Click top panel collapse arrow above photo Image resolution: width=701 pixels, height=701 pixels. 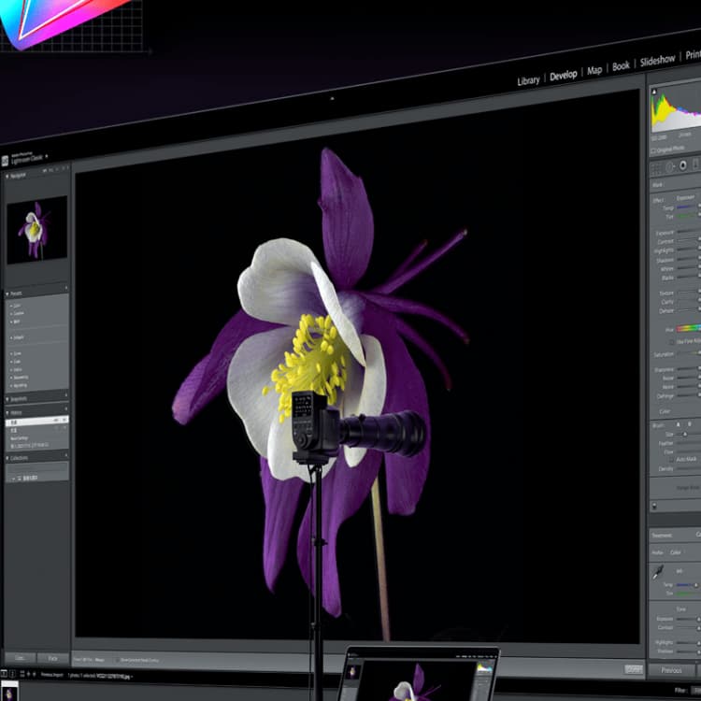point(332,98)
